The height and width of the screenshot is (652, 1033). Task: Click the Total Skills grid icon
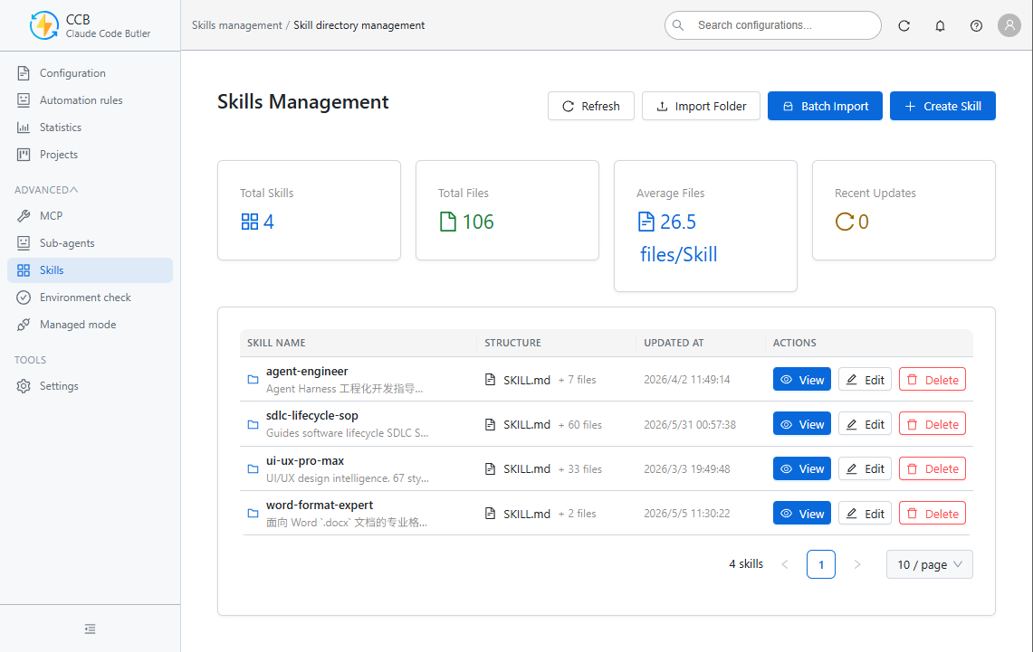pyautogui.click(x=250, y=222)
